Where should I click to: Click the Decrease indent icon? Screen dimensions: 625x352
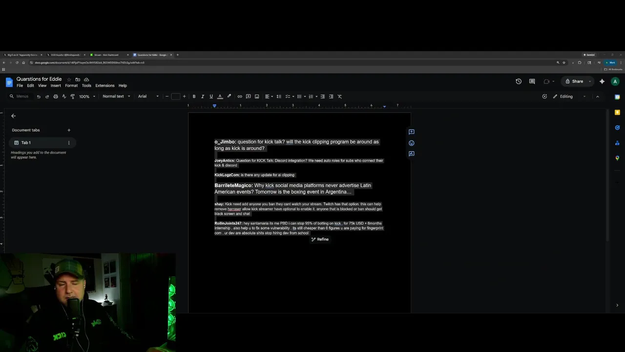tap(322, 96)
